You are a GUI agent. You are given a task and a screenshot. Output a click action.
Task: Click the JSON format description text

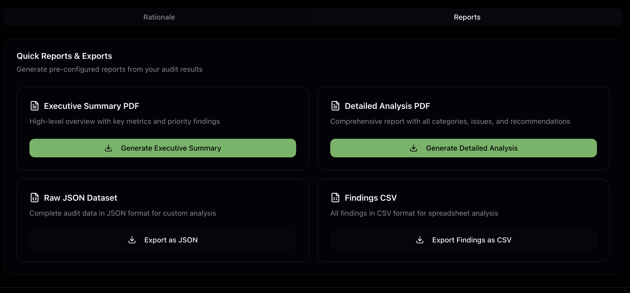[x=123, y=213]
